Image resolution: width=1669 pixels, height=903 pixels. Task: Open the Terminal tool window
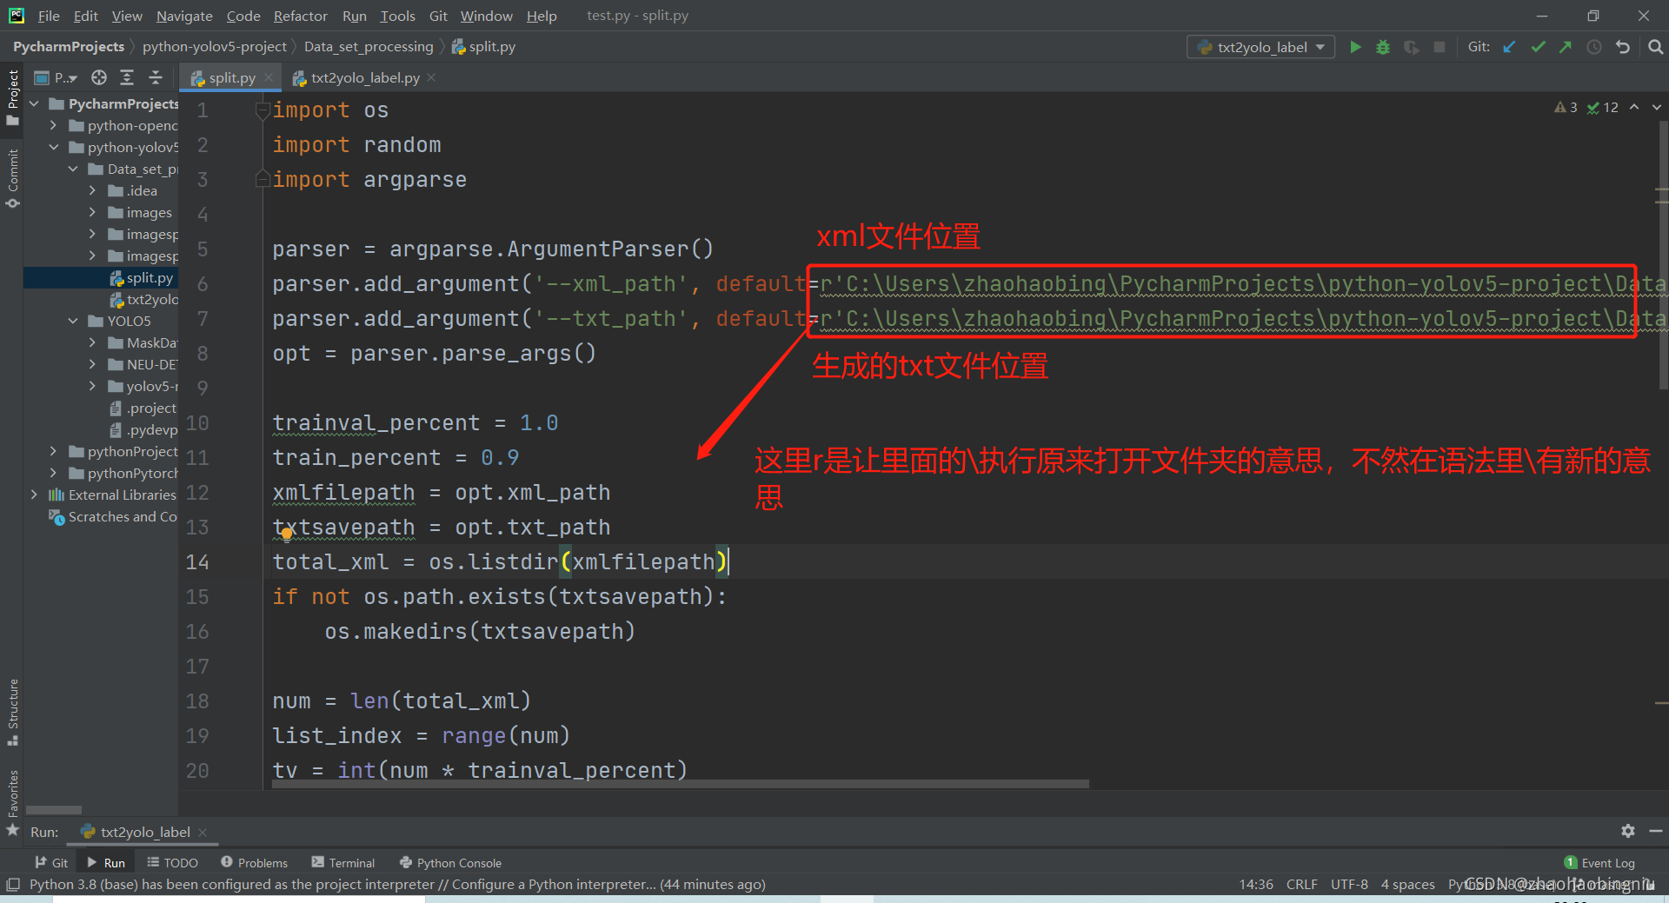click(x=342, y=863)
